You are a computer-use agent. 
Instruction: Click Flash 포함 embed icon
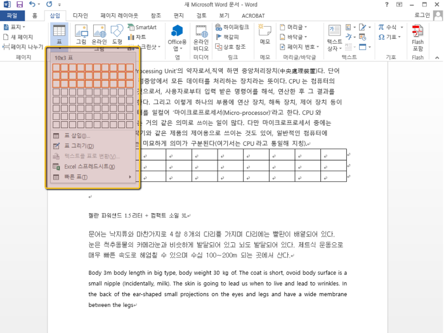coord(417,38)
